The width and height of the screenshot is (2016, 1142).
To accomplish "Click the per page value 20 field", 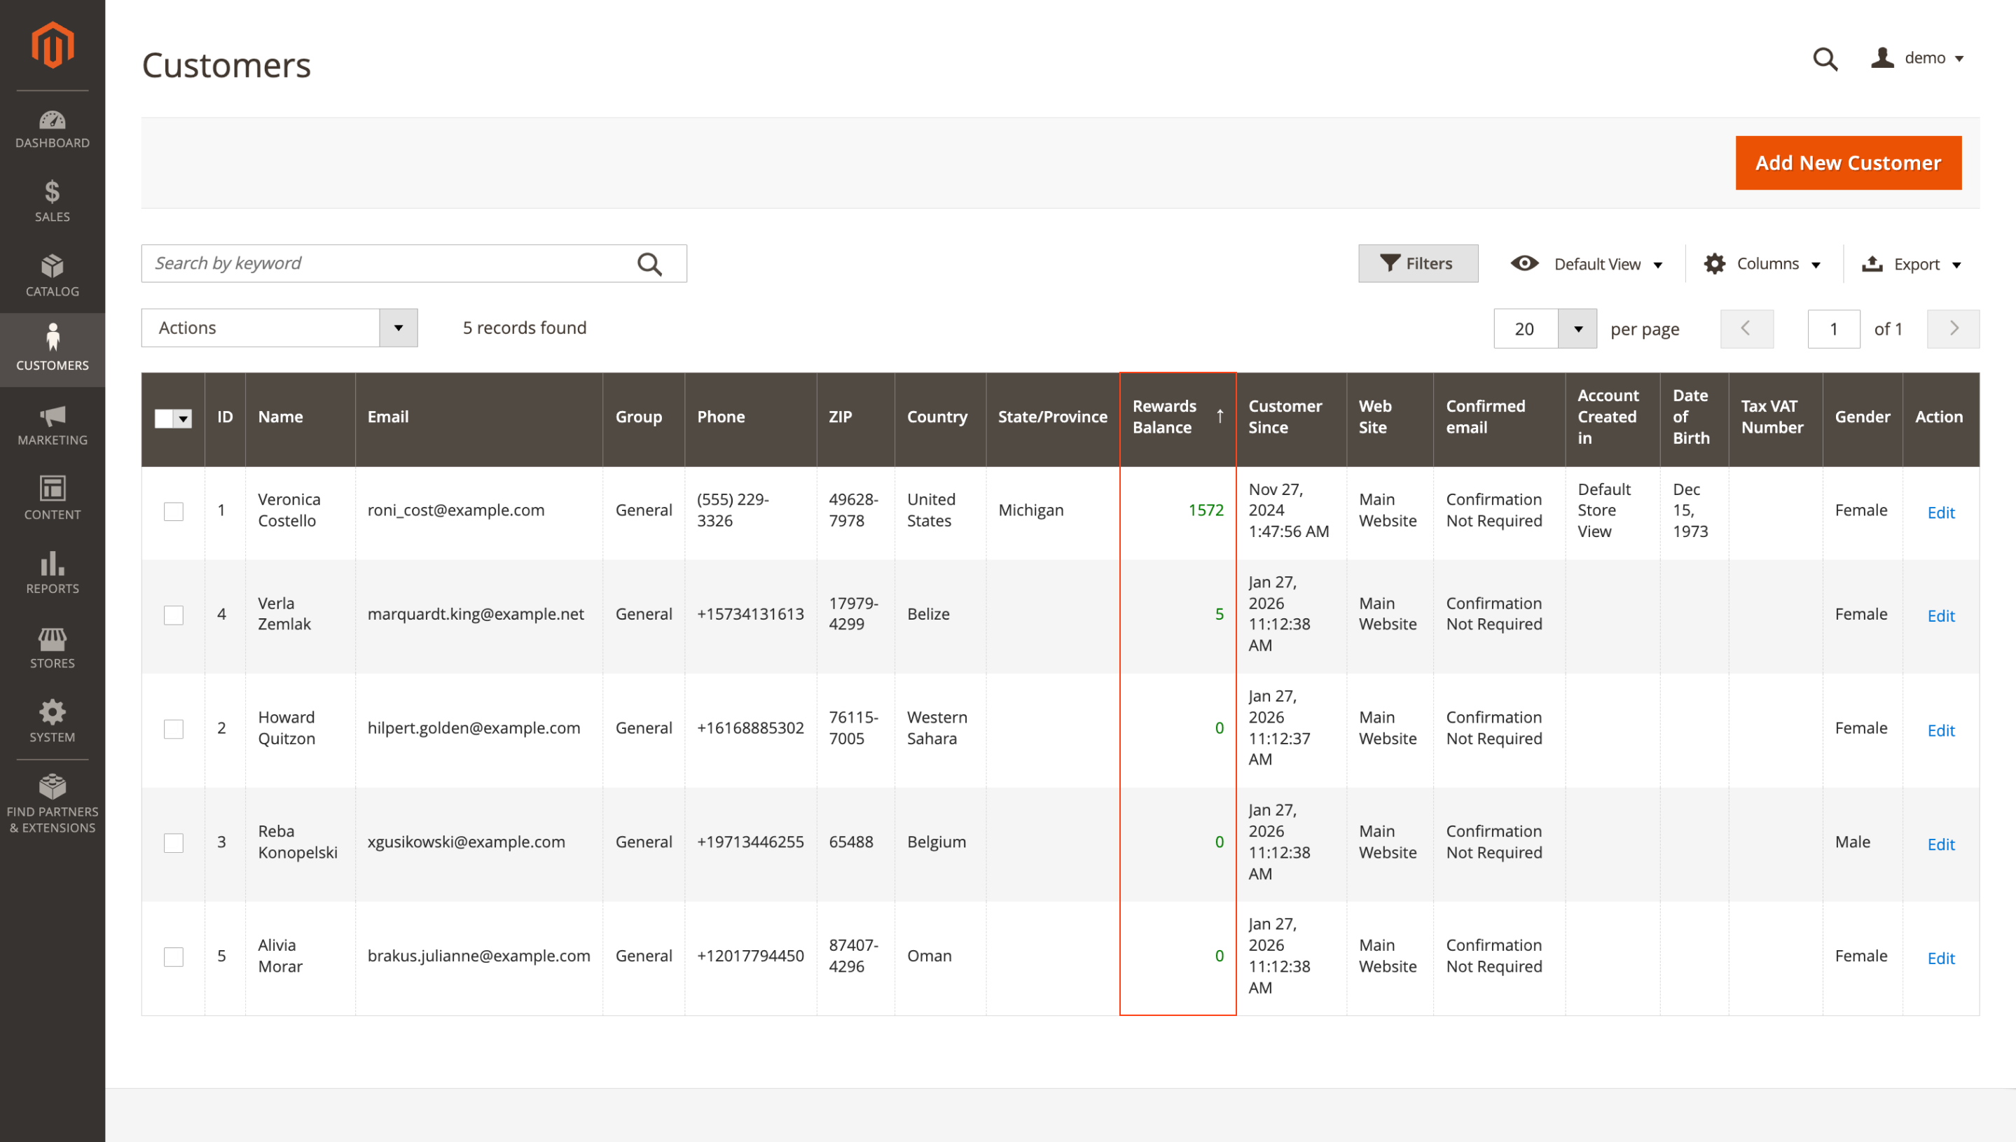I will point(1526,328).
